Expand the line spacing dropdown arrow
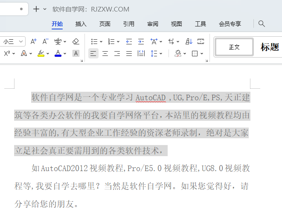The width and height of the screenshot is (282, 221). (161, 54)
